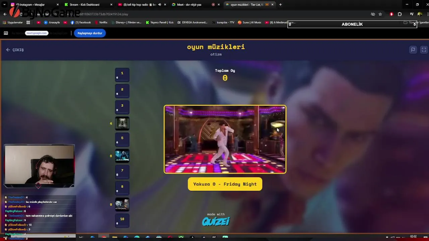Toggle fullscreen mode on the quiz page
The width and height of the screenshot is (429, 241).
click(x=424, y=50)
